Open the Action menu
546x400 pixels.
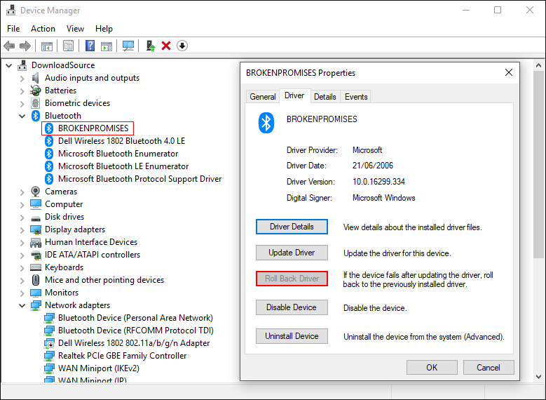point(43,29)
